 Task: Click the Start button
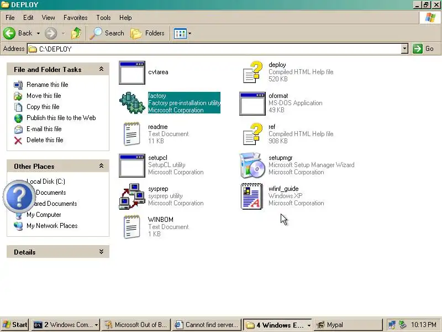coord(15,325)
